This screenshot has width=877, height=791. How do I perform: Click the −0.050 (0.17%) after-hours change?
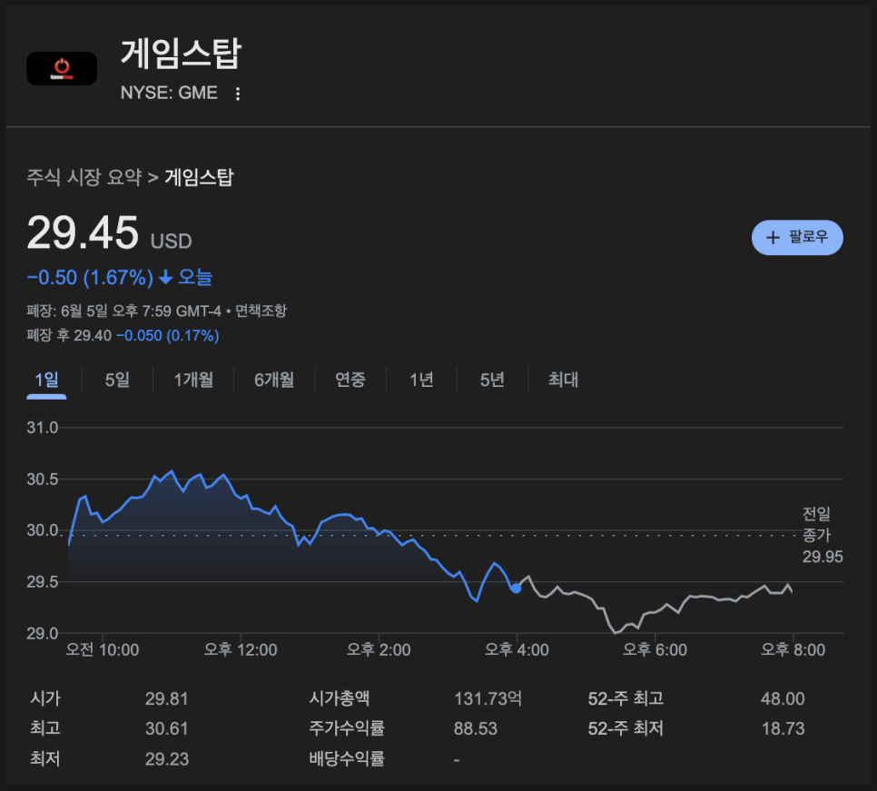[168, 336]
